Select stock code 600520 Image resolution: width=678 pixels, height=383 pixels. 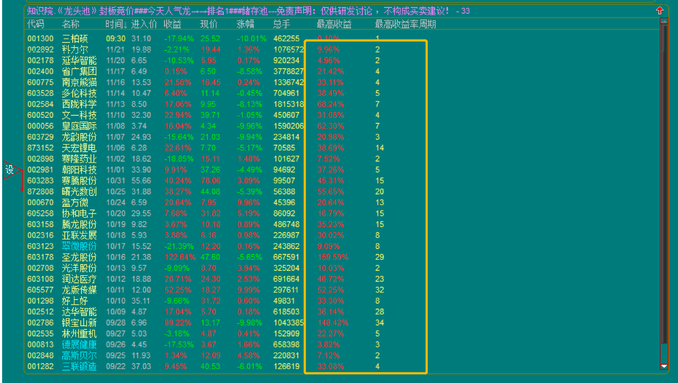tap(41, 115)
